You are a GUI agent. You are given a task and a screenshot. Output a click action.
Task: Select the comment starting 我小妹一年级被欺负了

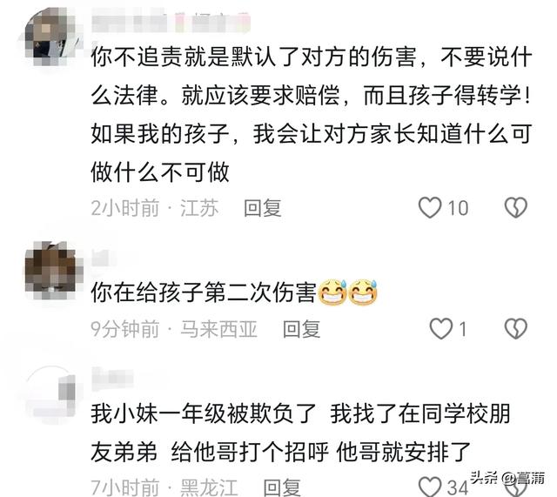pos(300,433)
